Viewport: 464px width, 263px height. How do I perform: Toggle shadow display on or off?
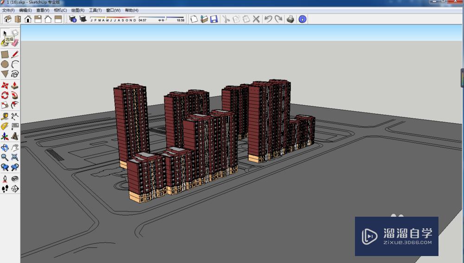(x=83, y=19)
